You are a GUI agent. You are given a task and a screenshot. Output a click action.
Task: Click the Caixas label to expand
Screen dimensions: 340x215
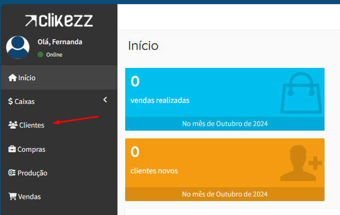click(25, 102)
